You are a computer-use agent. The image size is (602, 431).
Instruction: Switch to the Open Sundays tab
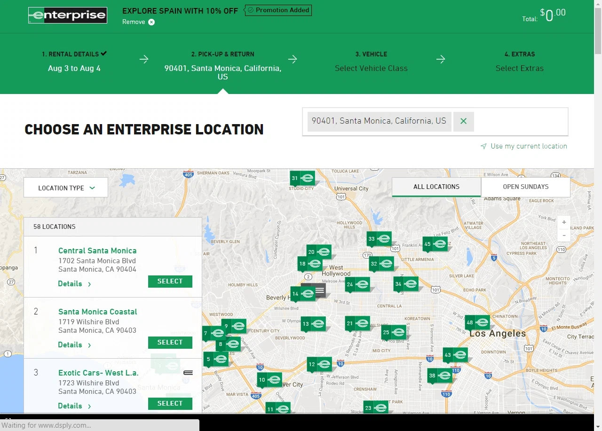(526, 187)
